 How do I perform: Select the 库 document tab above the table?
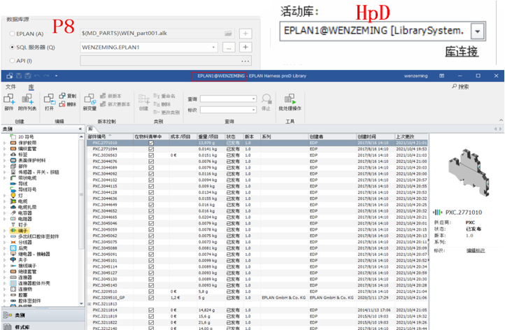(91, 129)
